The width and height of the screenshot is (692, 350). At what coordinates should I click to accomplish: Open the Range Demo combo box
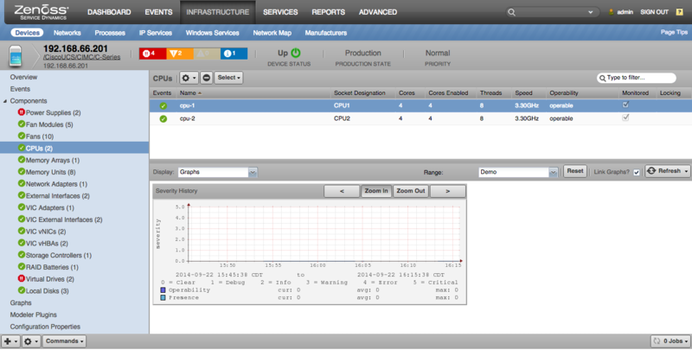[x=518, y=172]
